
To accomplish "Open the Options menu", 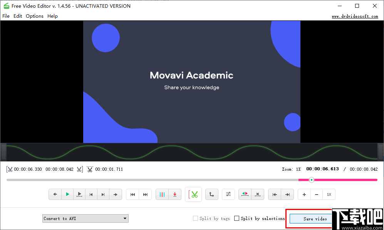I will [x=34, y=16].
